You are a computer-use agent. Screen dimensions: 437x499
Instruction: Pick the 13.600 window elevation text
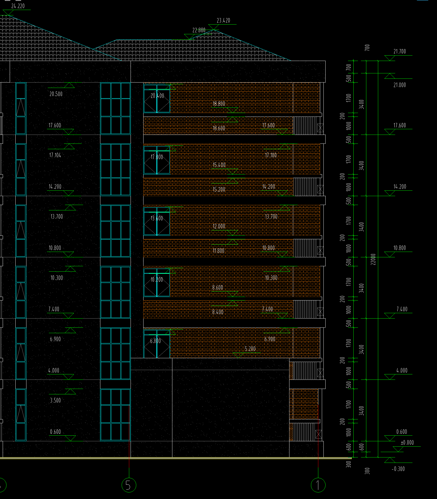[157, 218]
